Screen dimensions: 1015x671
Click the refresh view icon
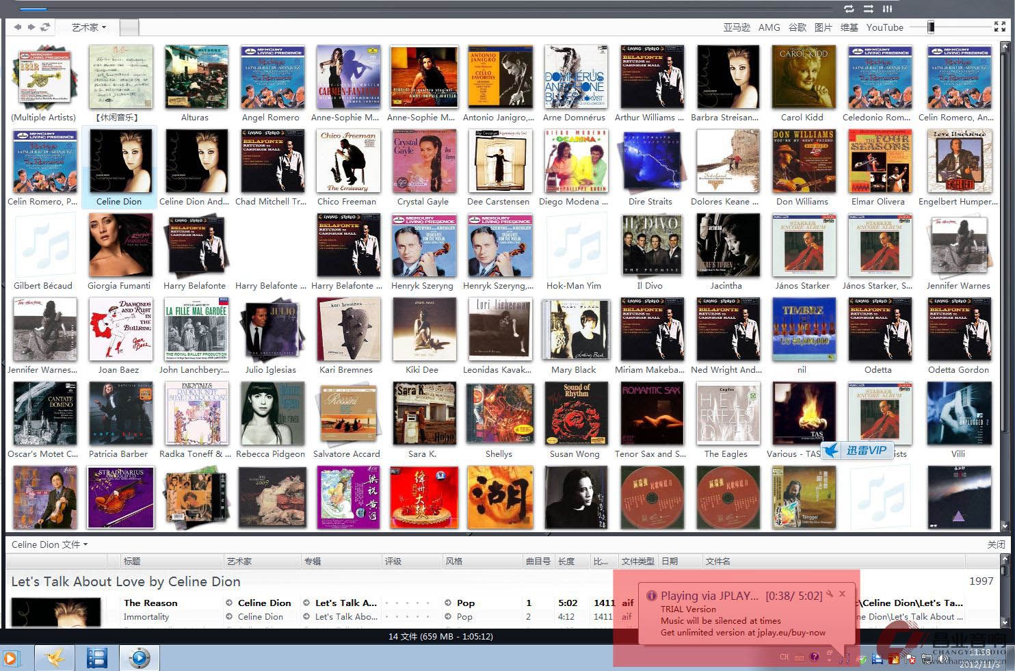pos(45,27)
